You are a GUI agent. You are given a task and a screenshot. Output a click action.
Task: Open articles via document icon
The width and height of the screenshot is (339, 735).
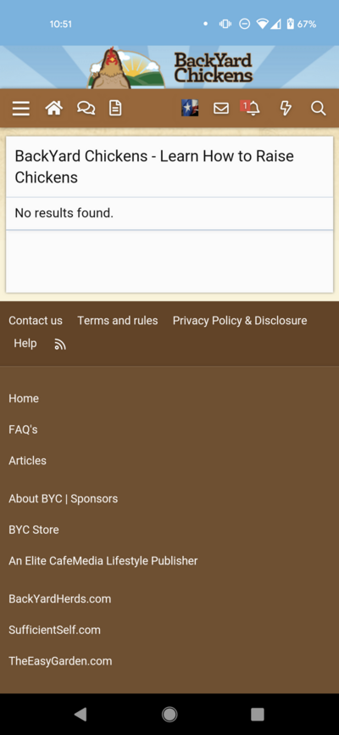pyautogui.click(x=115, y=109)
